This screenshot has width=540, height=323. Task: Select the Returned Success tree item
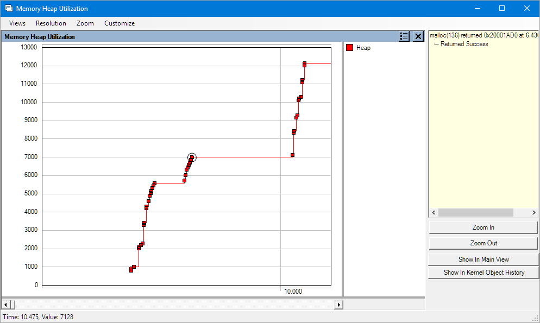tap(464, 44)
